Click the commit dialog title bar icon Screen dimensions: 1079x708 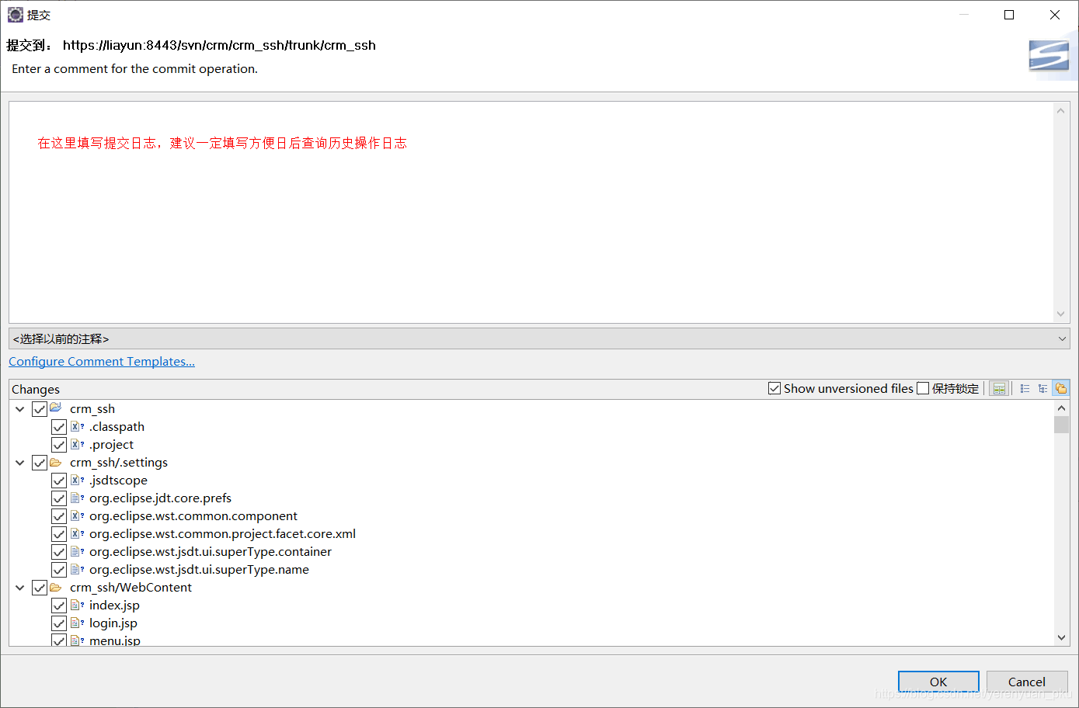(x=16, y=15)
